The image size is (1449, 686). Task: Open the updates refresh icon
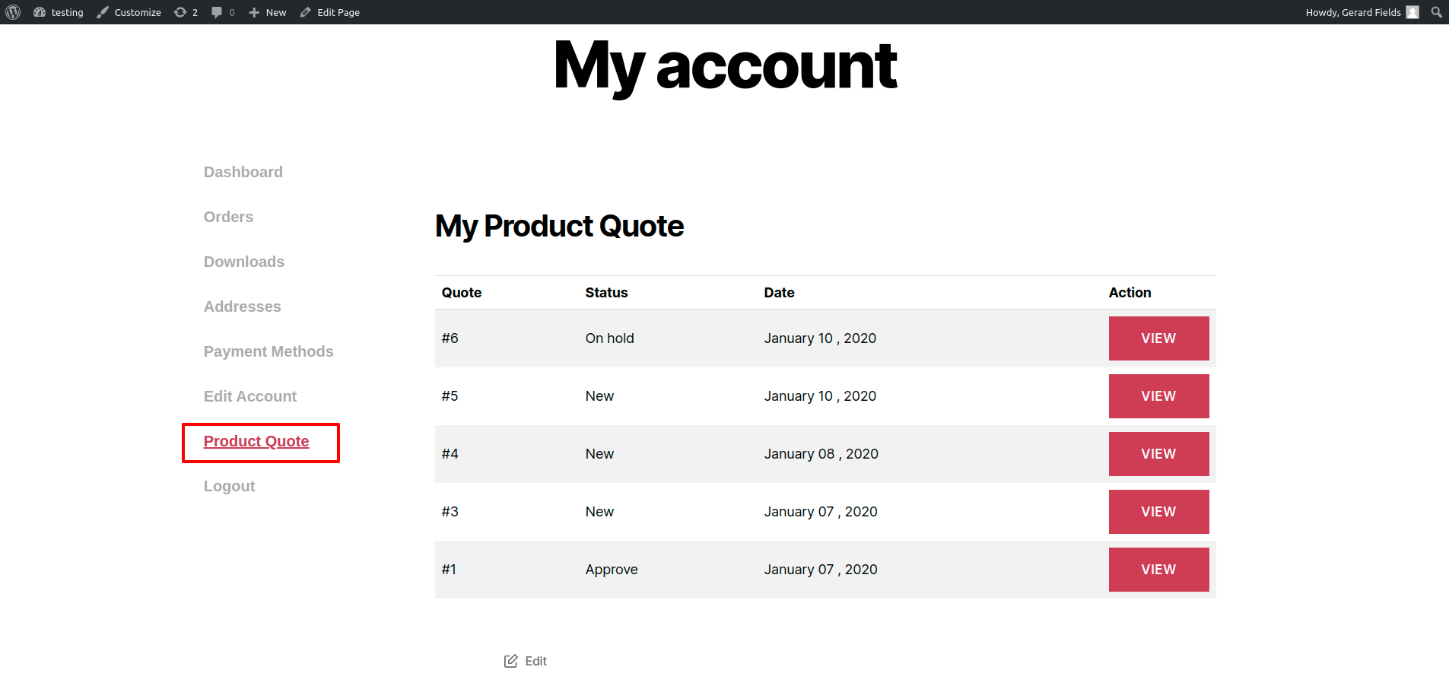(180, 12)
